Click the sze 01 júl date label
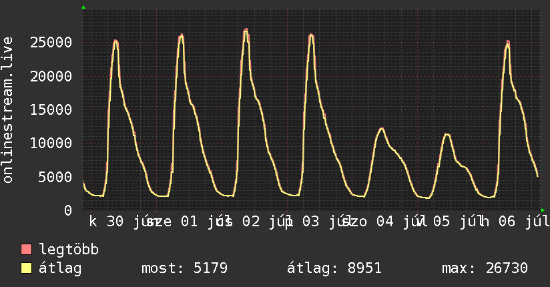The image size is (550, 287). 190,222
